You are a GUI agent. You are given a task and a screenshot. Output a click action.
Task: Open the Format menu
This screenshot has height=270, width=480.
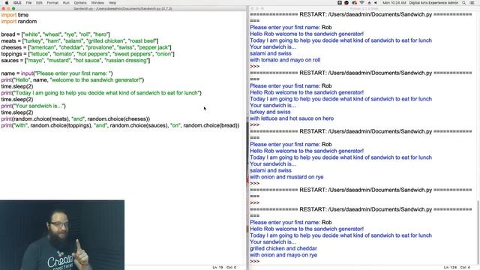(52, 3)
